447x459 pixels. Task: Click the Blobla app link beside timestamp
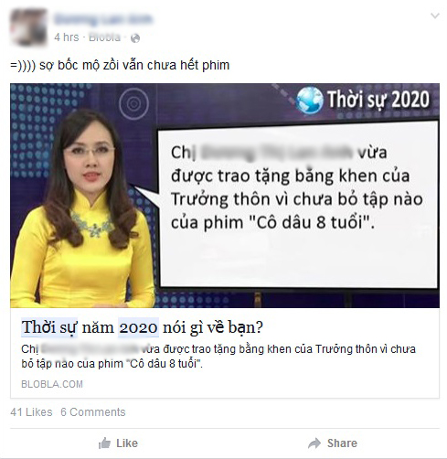pos(104,37)
